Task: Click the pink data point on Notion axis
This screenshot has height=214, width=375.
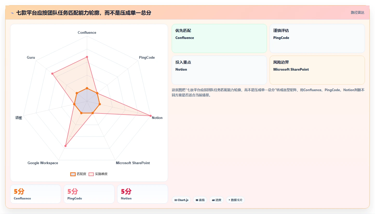Action: pyautogui.click(x=150, y=116)
